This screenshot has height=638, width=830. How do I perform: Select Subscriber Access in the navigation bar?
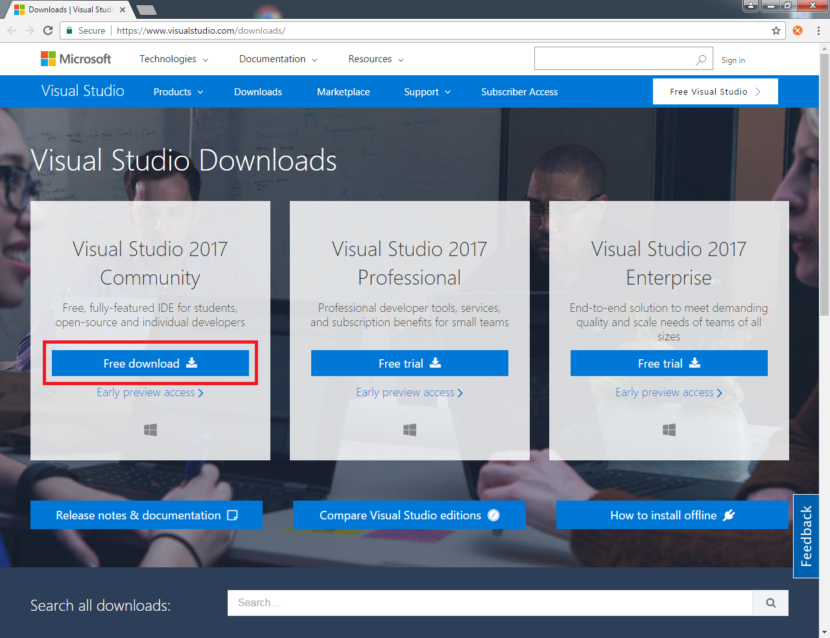519,92
